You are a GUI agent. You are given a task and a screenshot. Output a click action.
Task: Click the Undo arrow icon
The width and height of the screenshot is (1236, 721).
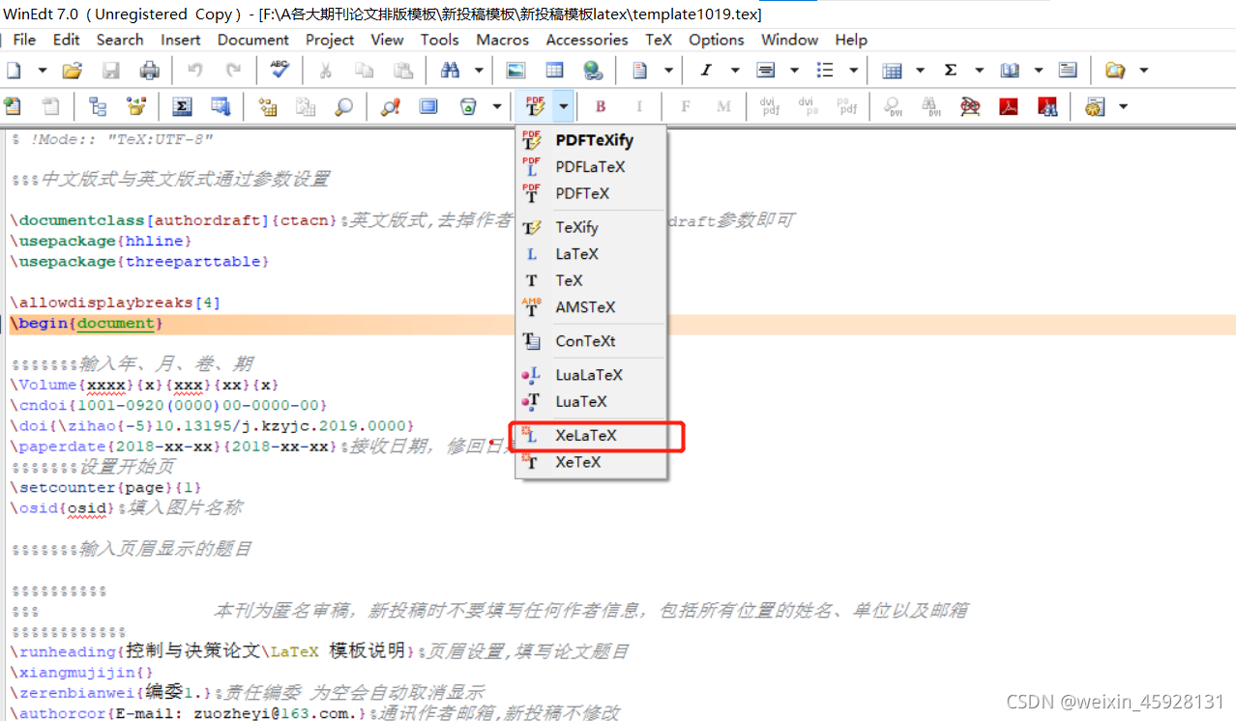point(194,71)
